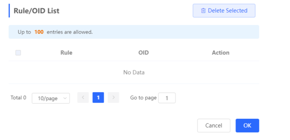Image resolution: width=290 pixels, height=140 pixels.
Task: Select page number 1 in pagination
Action: (98, 97)
